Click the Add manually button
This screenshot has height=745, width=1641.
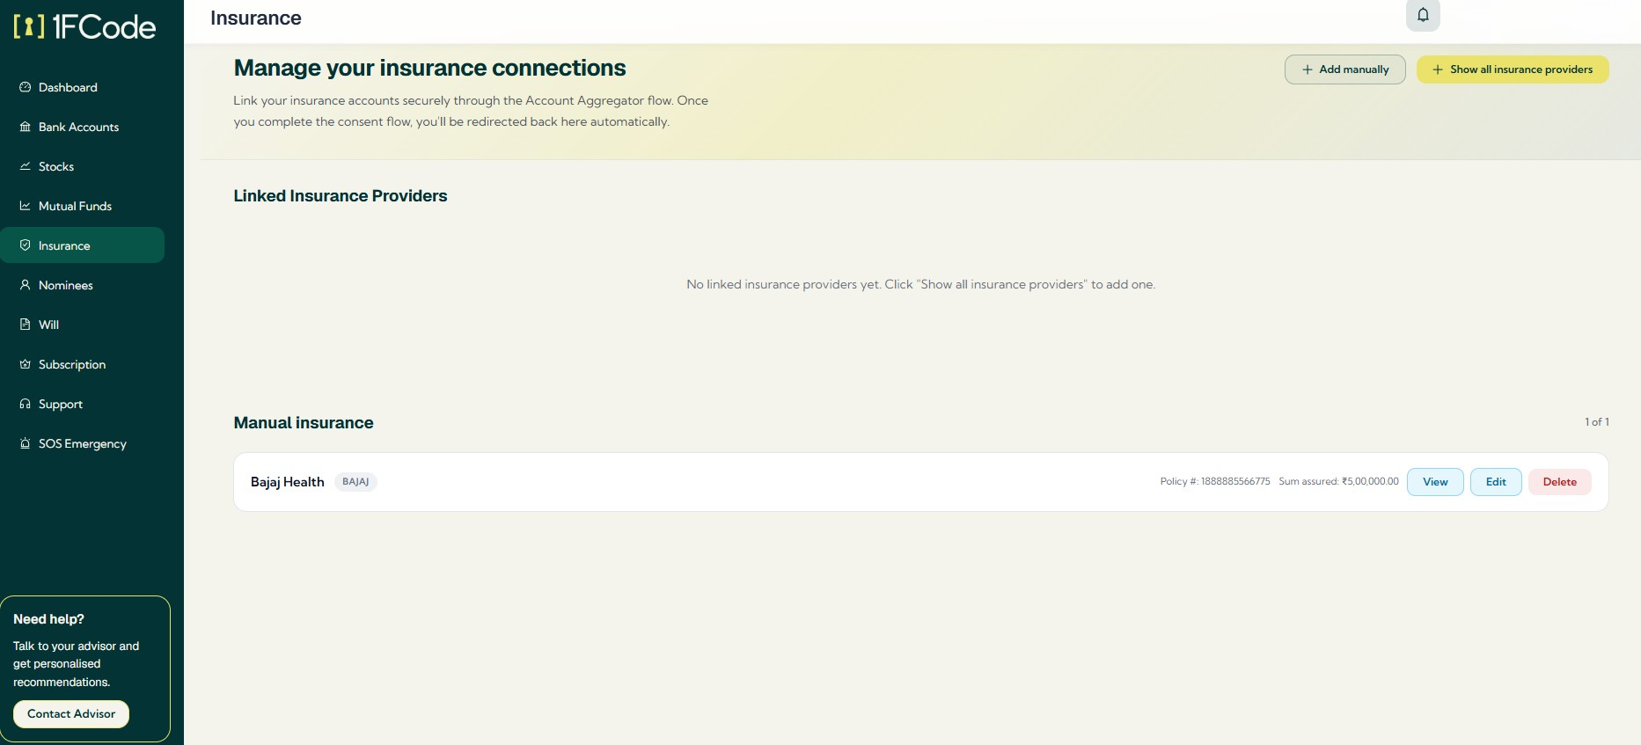1345,69
